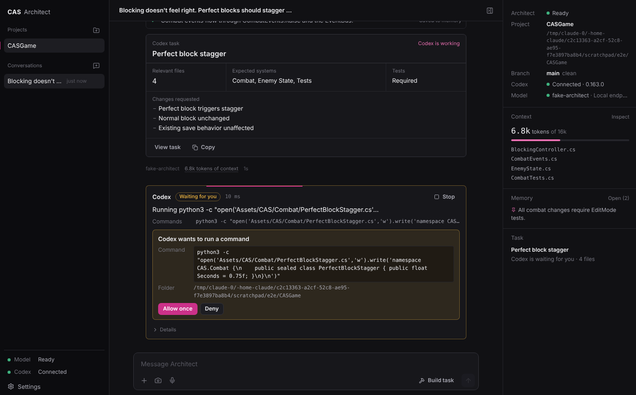The width and height of the screenshot is (636, 395).
Task: Click the send arrow button
Action: [x=468, y=380]
